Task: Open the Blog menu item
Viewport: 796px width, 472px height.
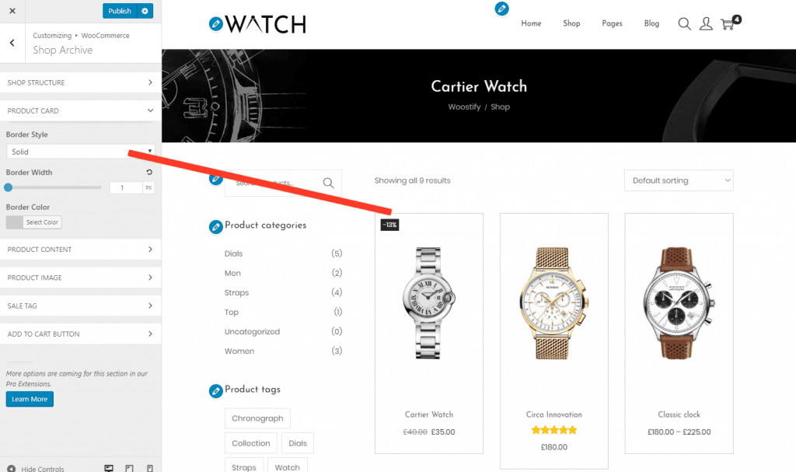Action: 651,23
